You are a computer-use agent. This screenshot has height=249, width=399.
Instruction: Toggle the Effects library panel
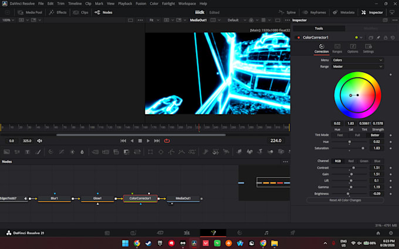(x=58, y=12)
